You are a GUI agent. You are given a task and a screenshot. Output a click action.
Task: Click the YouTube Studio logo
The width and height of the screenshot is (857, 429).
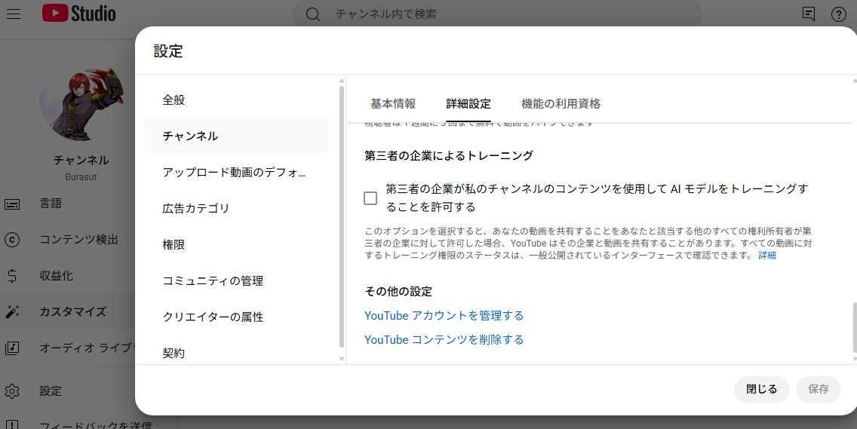click(79, 14)
